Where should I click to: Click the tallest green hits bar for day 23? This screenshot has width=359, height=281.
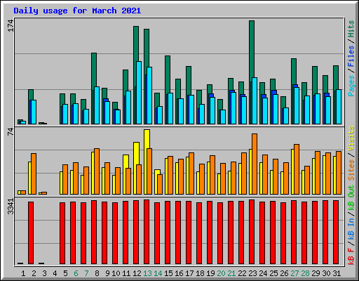[x=252, y=51]
